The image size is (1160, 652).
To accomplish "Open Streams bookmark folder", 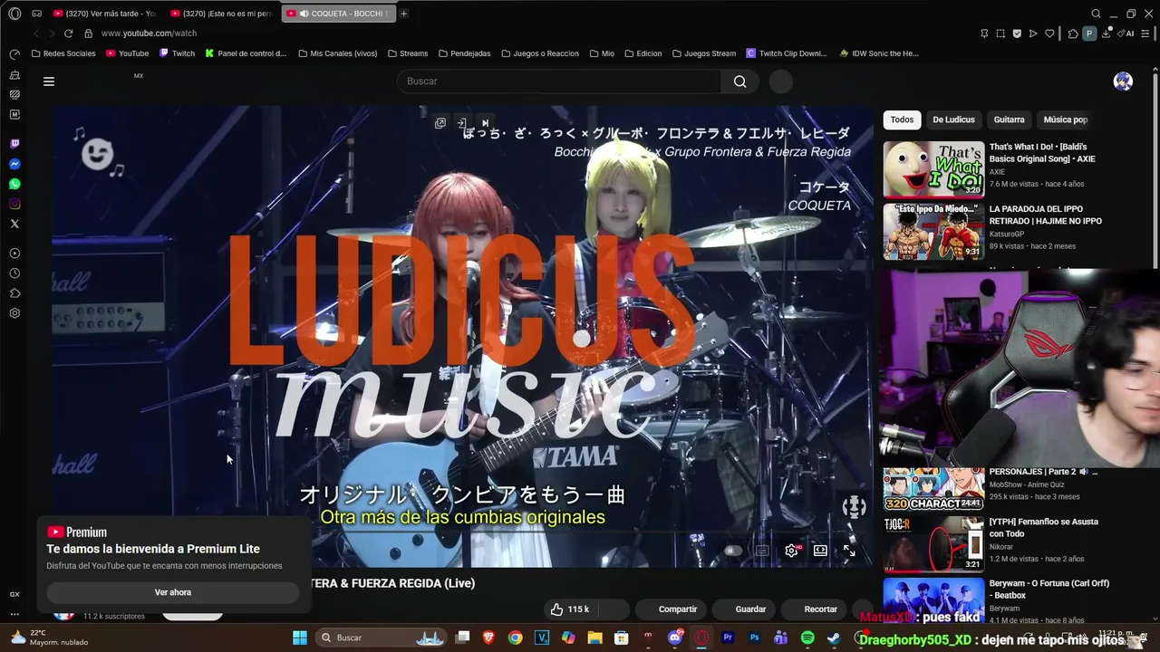I will pos(407,53).
